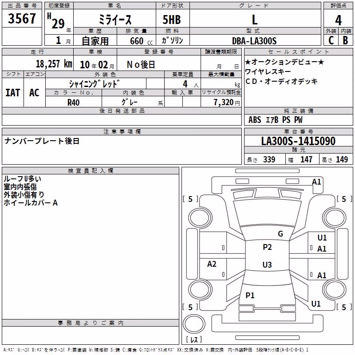Select the width value 147
Viewport: 355px width, 355px height.
click(x=306, y=159)
